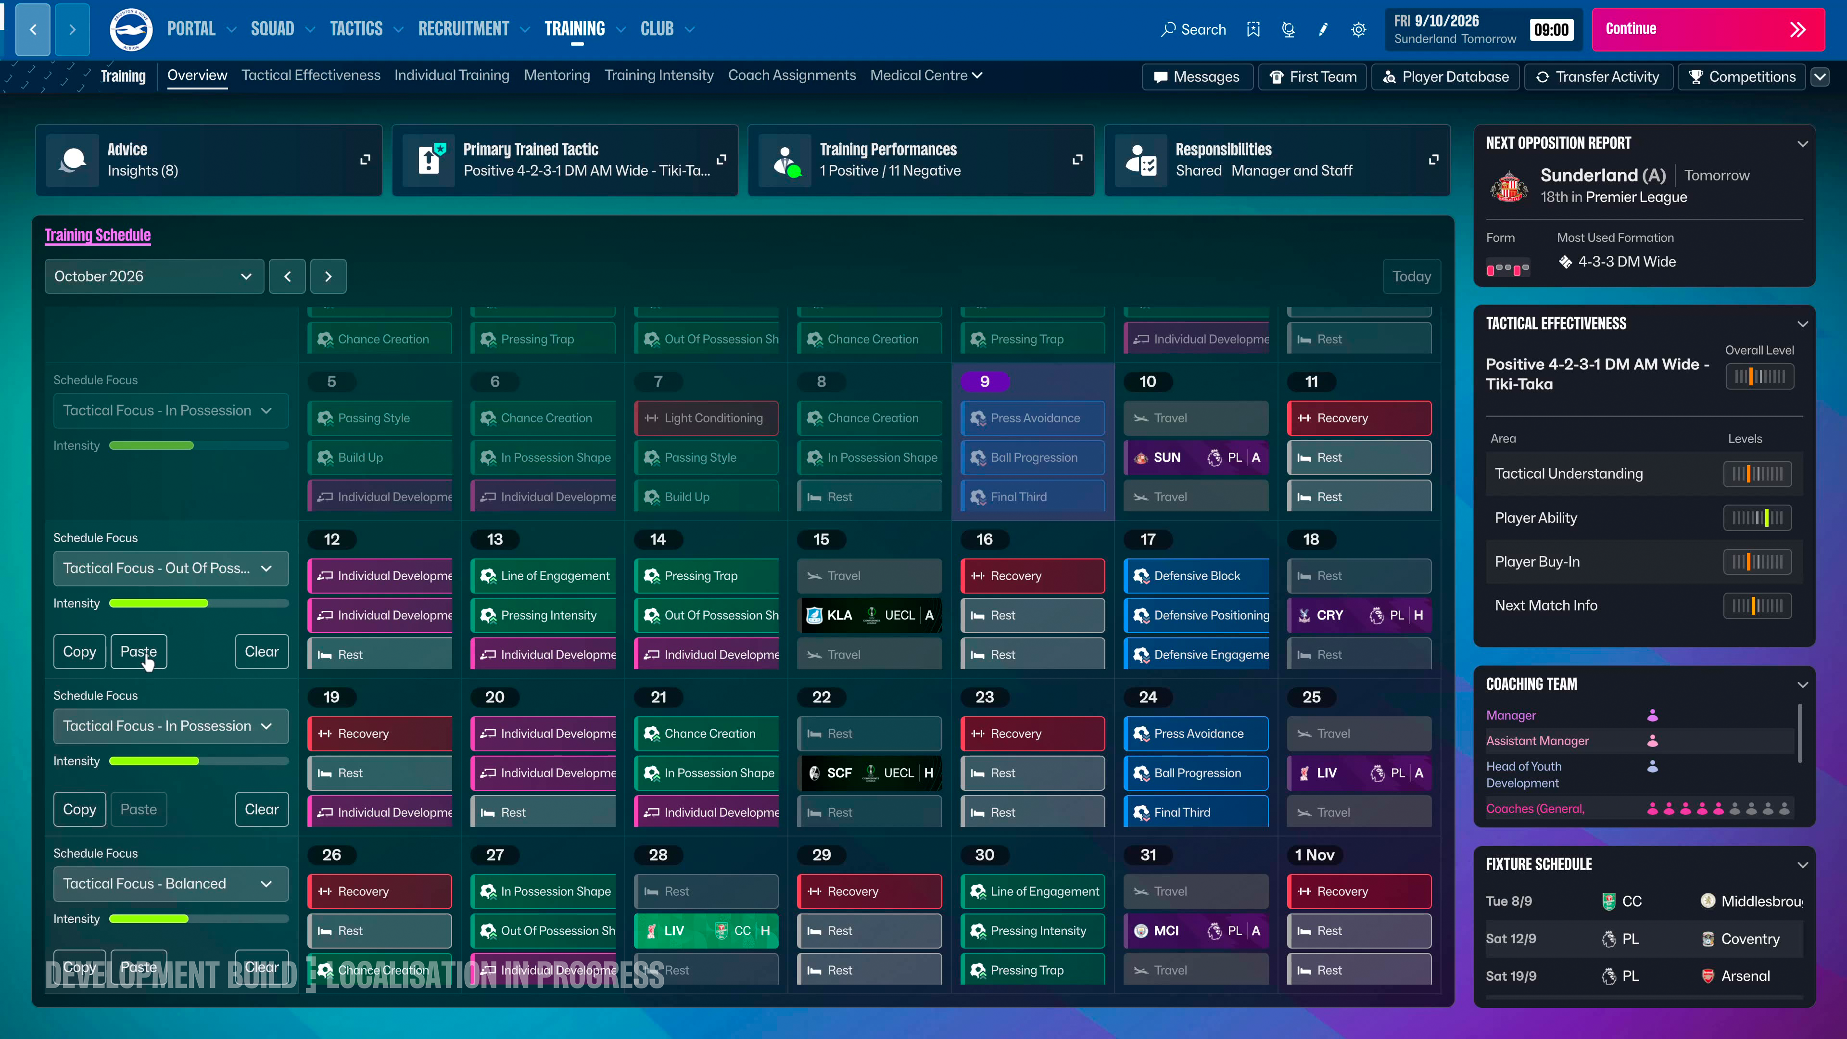Click Clear for the week of 19th
The width and height of the screenshot is (1847, 1039).
tap(262, 809)
